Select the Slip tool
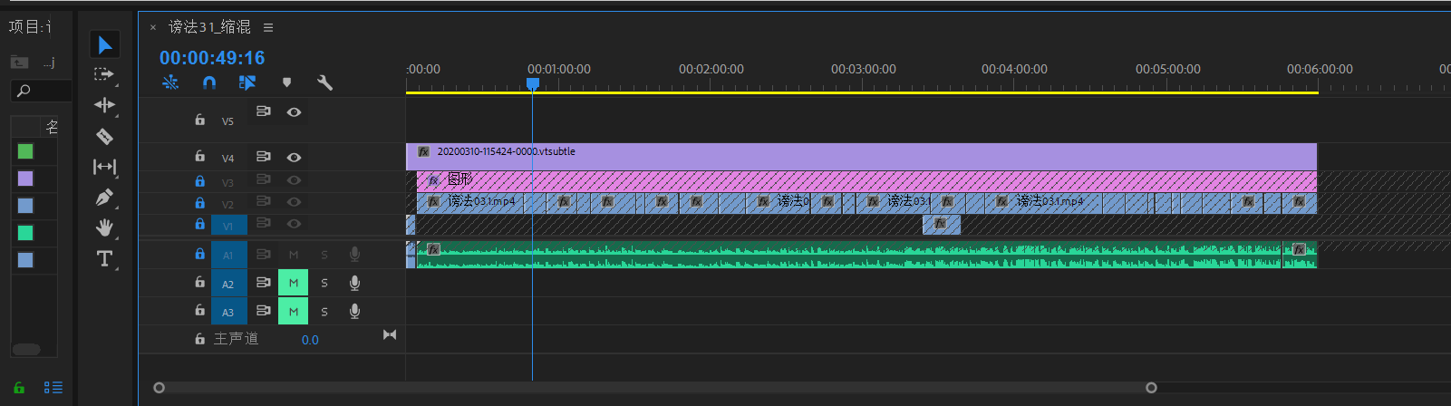Screen dimensions: 1451x406 (104, 167)
